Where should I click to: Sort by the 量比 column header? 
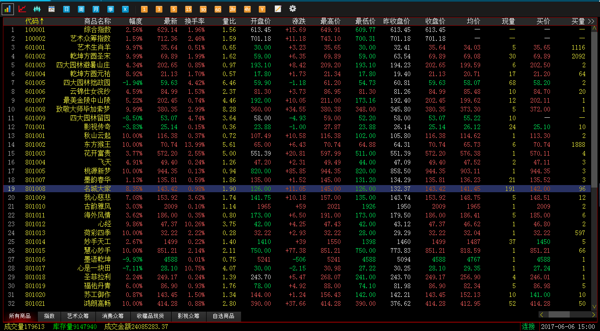click(x=229, y=21)
